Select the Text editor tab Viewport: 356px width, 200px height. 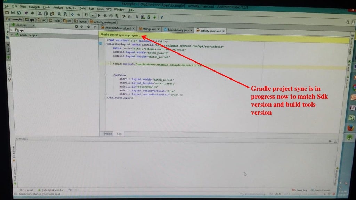(x=119, y=134)
